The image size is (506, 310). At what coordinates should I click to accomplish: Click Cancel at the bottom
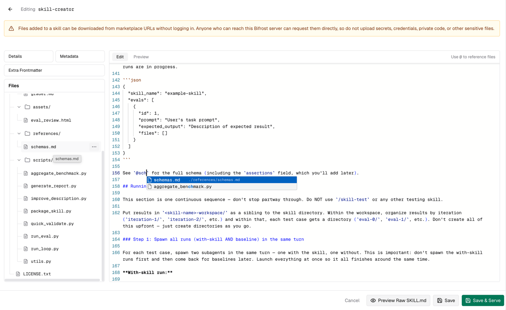point(352,301)
